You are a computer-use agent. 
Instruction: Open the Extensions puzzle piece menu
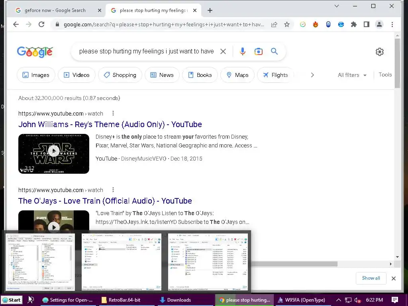coord(354,24)
